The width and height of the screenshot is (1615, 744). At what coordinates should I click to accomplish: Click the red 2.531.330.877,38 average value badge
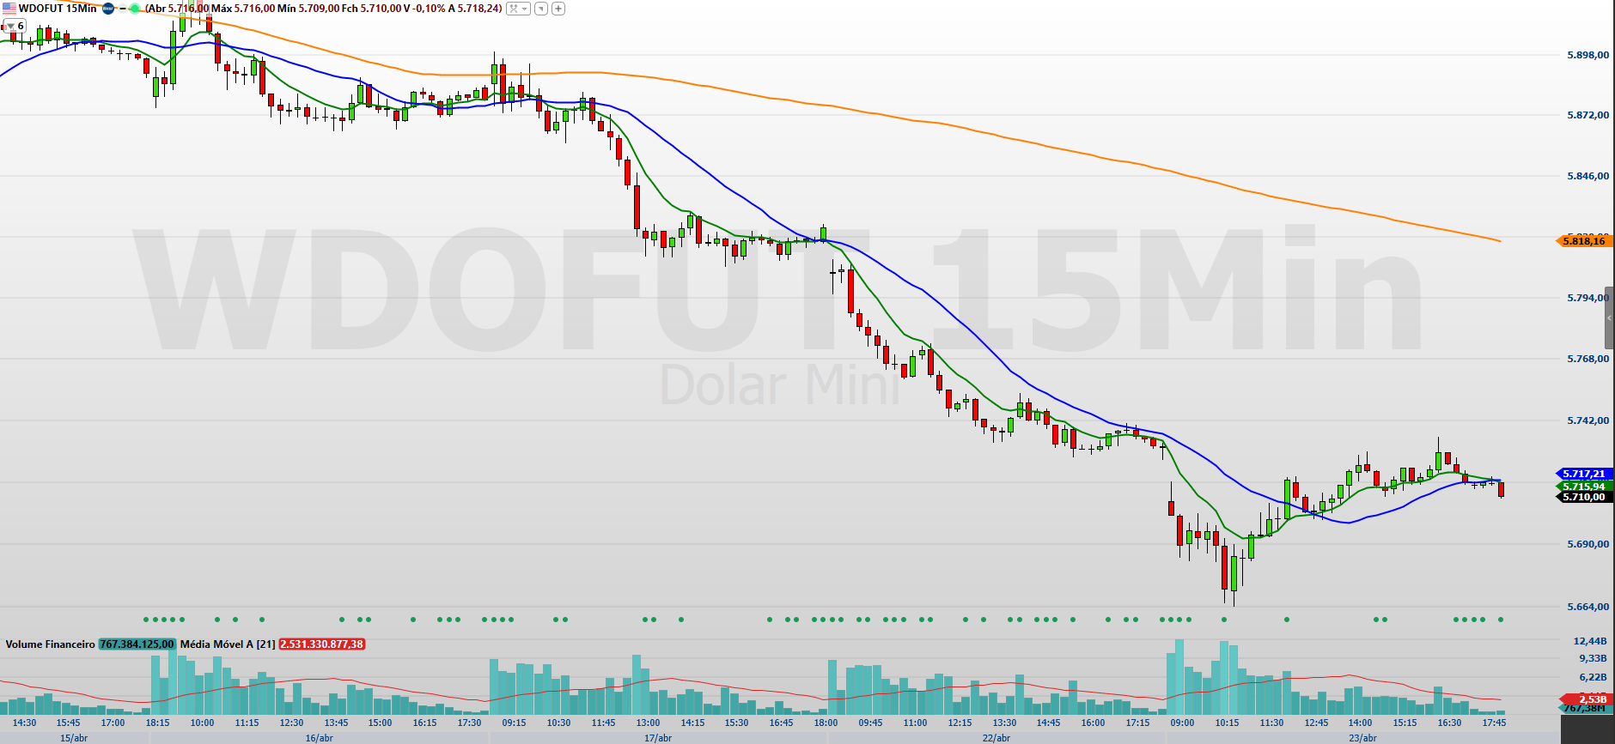[x=322, y=644]
